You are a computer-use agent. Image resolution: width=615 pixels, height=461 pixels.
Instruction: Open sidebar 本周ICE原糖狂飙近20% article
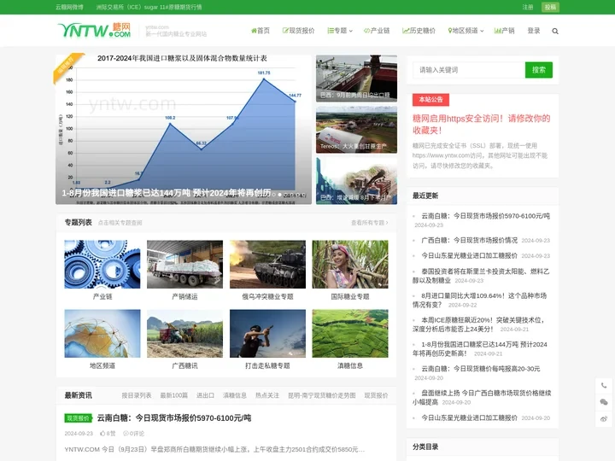click(x=479, y=324)
